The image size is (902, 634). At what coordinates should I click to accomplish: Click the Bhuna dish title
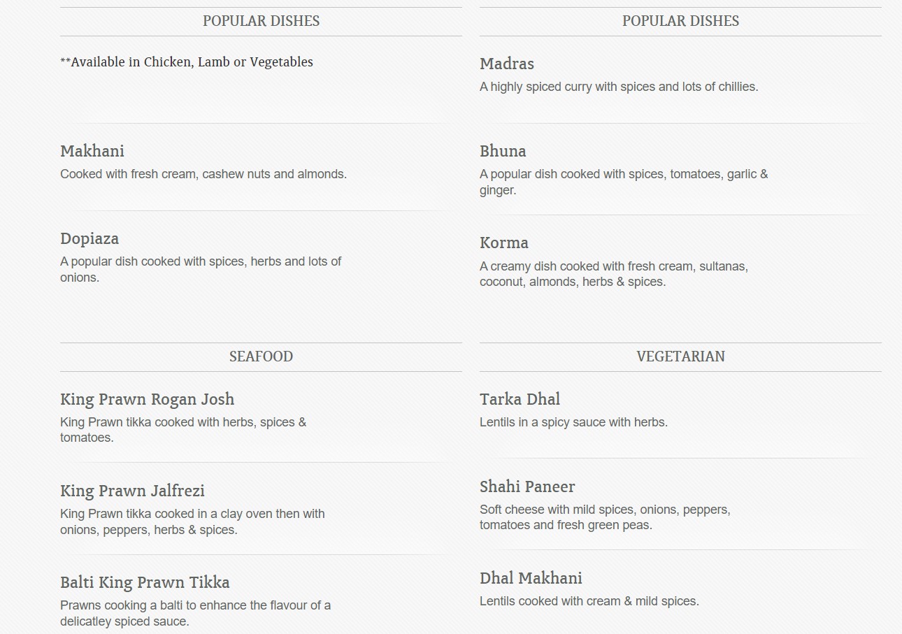coord(503,151)
